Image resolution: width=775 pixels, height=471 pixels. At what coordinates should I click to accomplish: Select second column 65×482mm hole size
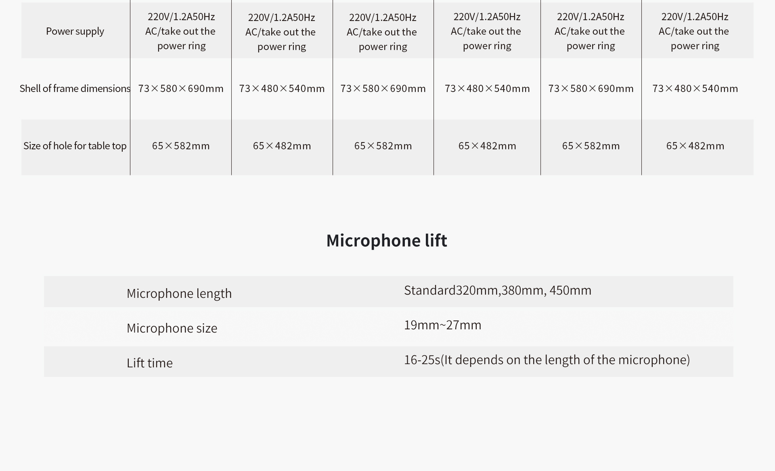[x=282, y=146]
